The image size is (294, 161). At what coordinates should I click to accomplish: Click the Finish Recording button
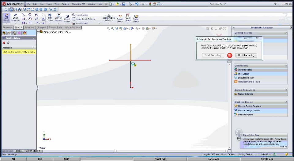point(246,55)
